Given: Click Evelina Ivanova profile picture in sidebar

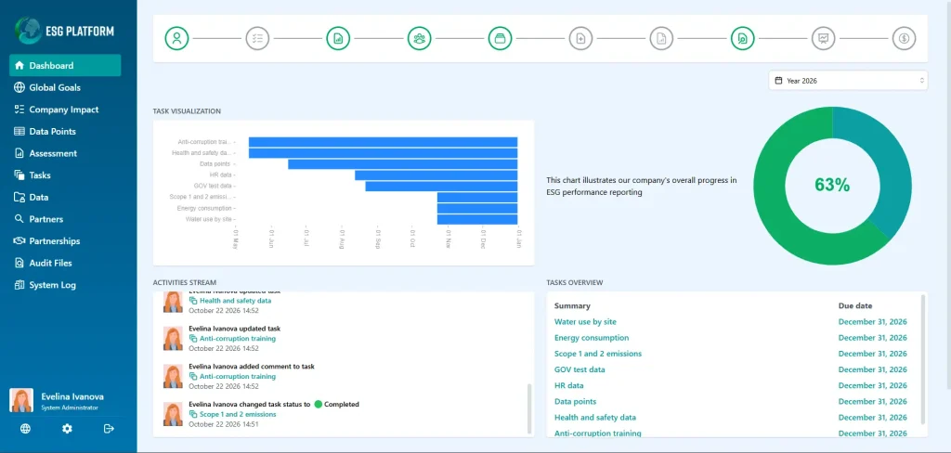Looking at the screenshot, I should (x=21, y=400).
